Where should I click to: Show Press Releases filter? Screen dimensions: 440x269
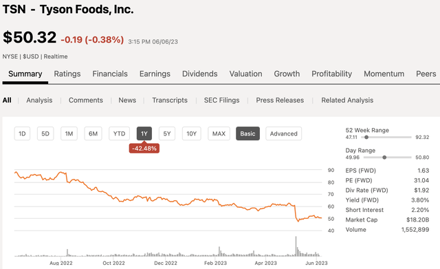(x=280, y=100)
